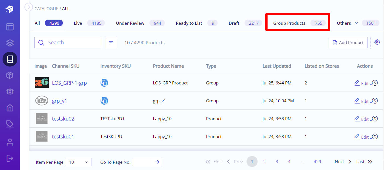Jump to Last page
Image resolution: width=384 pixels, height=170 pixels.
(x=364, y=161)
